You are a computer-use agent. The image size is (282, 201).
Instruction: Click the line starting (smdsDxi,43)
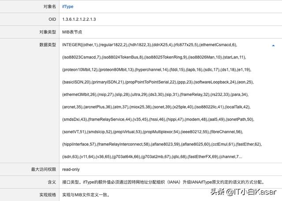[158, 119]
